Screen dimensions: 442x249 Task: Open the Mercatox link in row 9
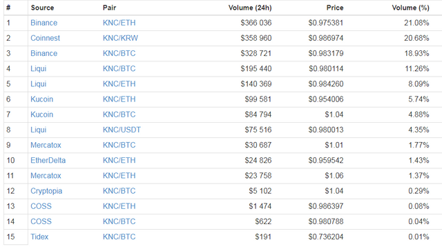tap(46, 145)
